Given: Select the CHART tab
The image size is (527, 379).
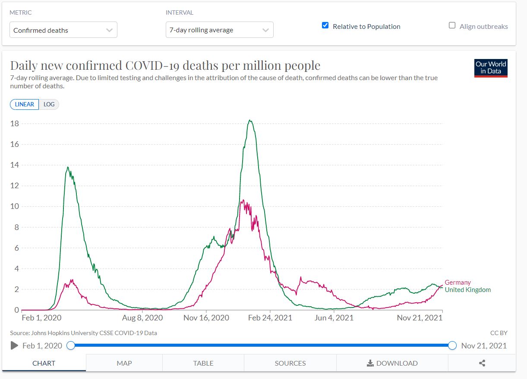Looking at the screenshot, I should tap(44, 363).
